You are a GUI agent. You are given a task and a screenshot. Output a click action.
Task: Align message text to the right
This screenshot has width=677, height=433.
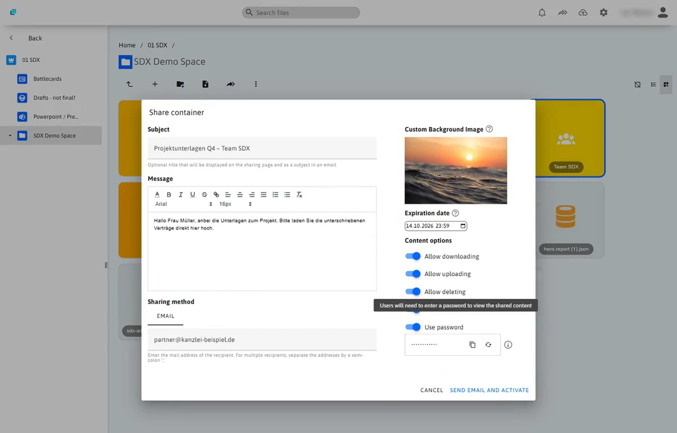point(252,195)
